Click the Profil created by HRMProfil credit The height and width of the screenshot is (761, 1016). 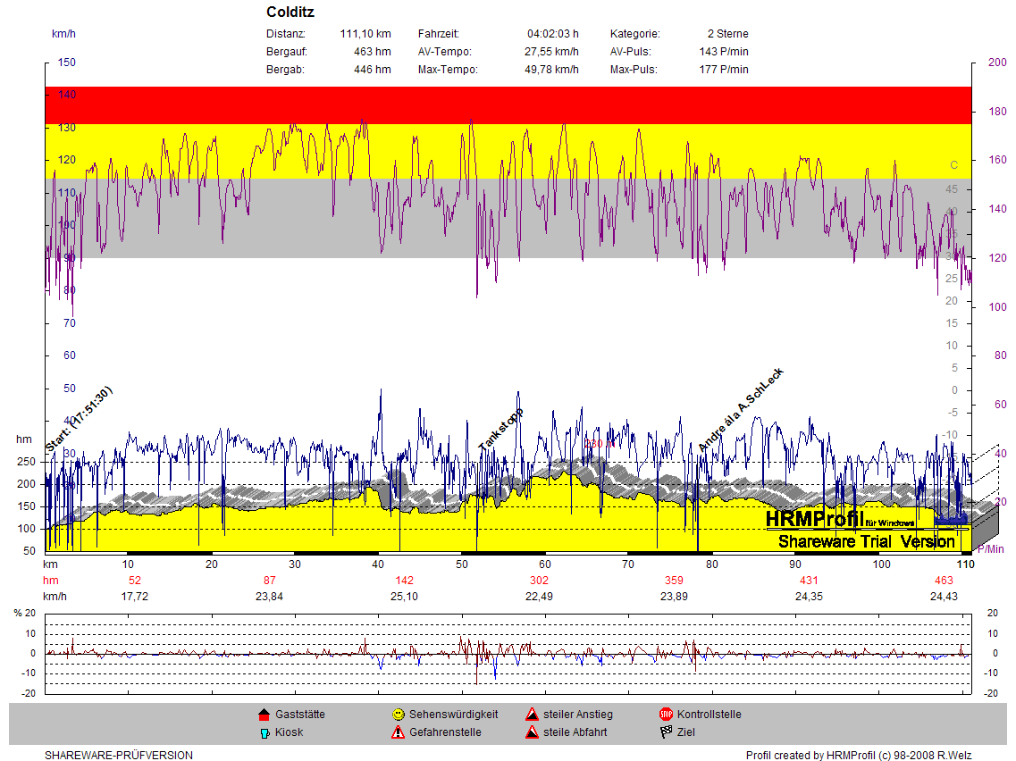coord(858,756)
